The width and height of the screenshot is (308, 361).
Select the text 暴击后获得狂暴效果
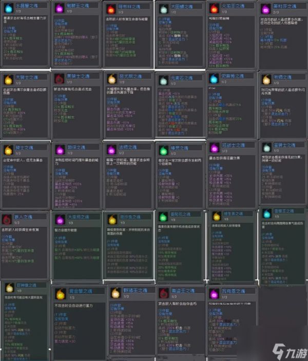pyautogui.click(x=224, y=158)
